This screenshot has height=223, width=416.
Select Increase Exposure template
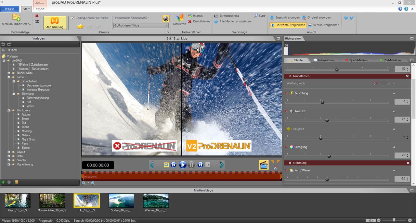pos(38,90)
